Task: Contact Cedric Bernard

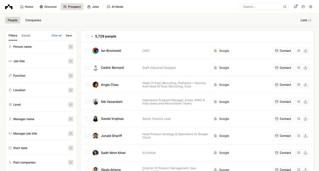Action: click(x=283, y=68)
